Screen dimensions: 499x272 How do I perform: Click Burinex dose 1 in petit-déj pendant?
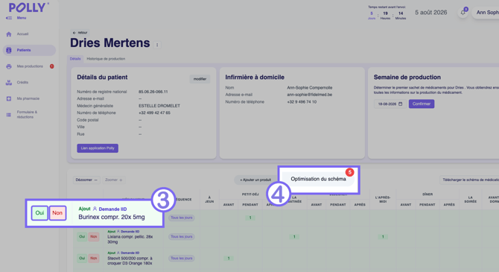pyautogui.click(x=250, y=218)
